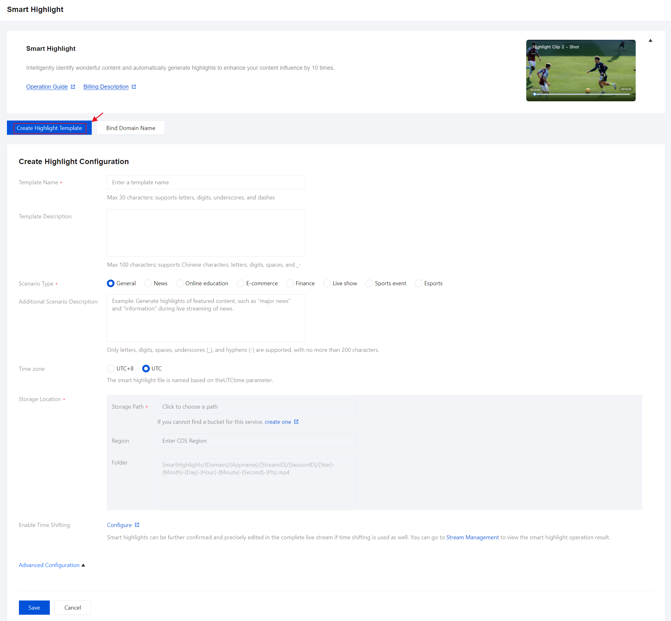Viewport: 671px width, 621px height.
Task: Click the Cancel button
Action: click(x=73, y=607)
